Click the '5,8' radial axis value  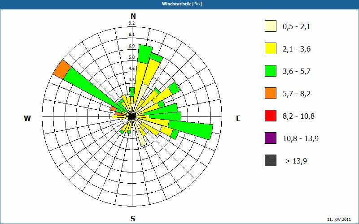click(131, 57)
